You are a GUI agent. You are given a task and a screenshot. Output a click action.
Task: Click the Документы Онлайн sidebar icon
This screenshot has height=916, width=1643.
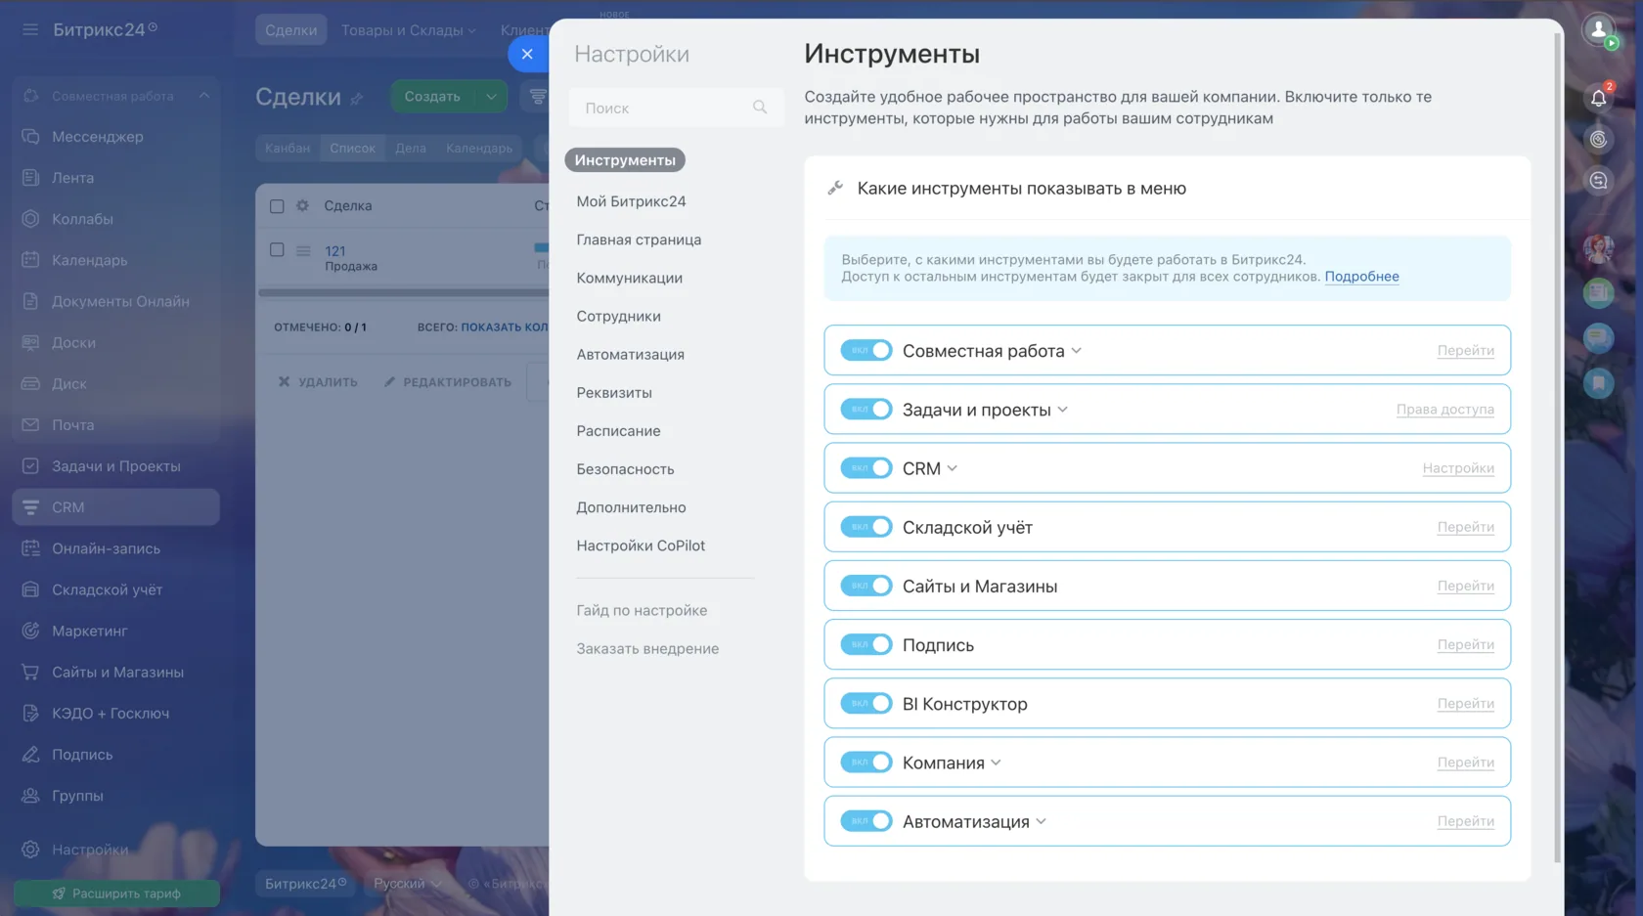point(30,301)
